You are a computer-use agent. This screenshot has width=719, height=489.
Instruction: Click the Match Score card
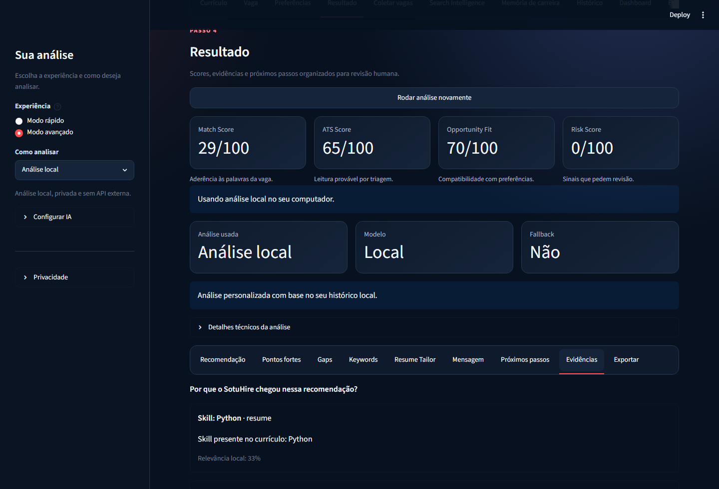248,143
